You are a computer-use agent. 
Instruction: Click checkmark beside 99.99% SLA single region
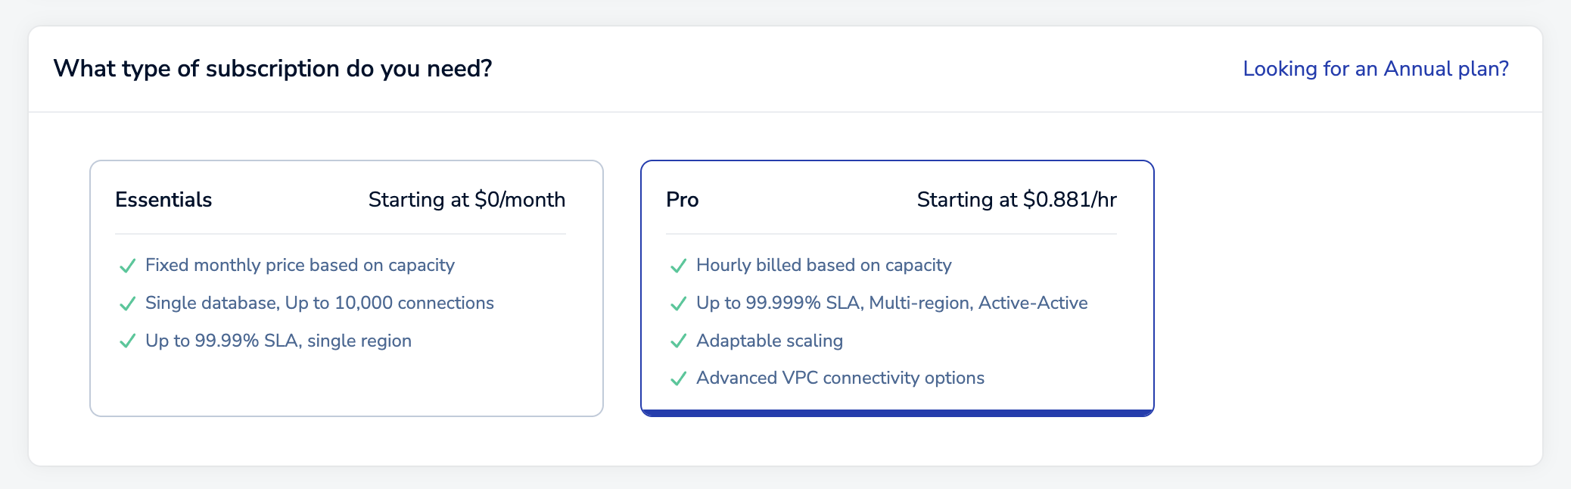point(127,341)
